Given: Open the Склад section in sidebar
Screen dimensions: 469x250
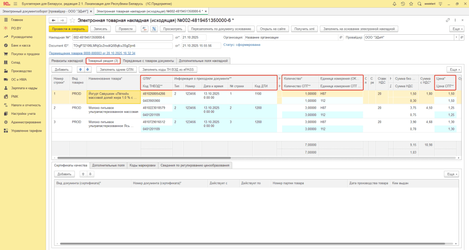Looking at the screenshot, I should [16, 62].
